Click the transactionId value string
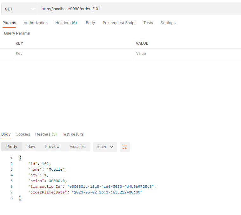The image size is (241, 215). pos(110,187)
